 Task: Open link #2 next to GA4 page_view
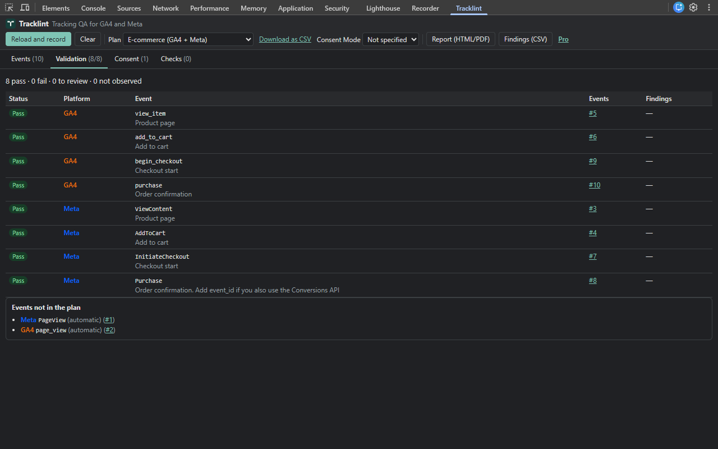pos(109,330)
